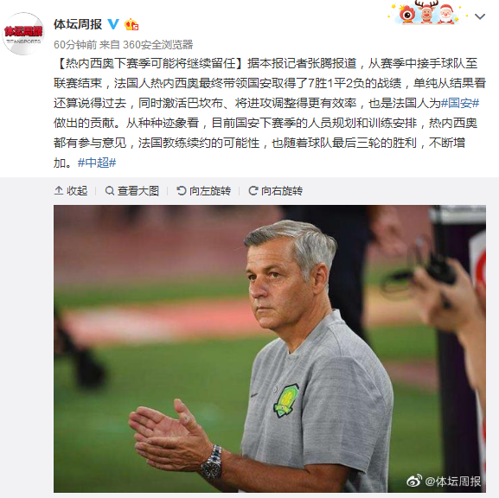The width and height of the screenshot is (499, 498).
Task: Expand the post options chevron menu
Action: point(480,16)
